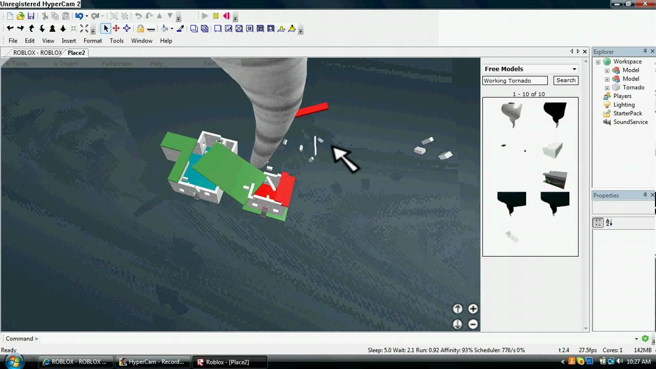
Task: Open the Format menu
Action: [93, 41]
